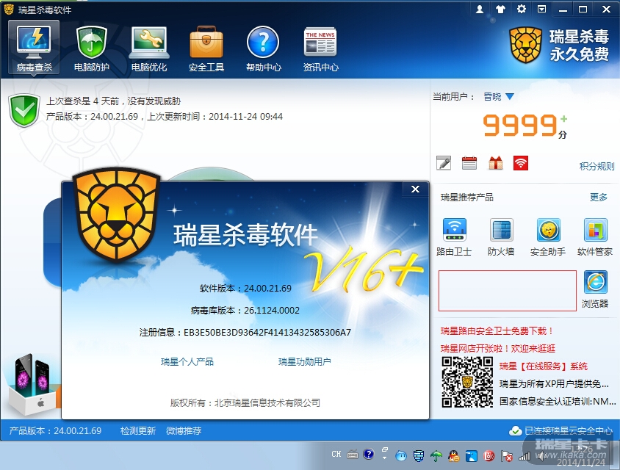Click the 注册信息 registration code text
Viewport: 620px width, 470px height.
(x=245, y=332)
